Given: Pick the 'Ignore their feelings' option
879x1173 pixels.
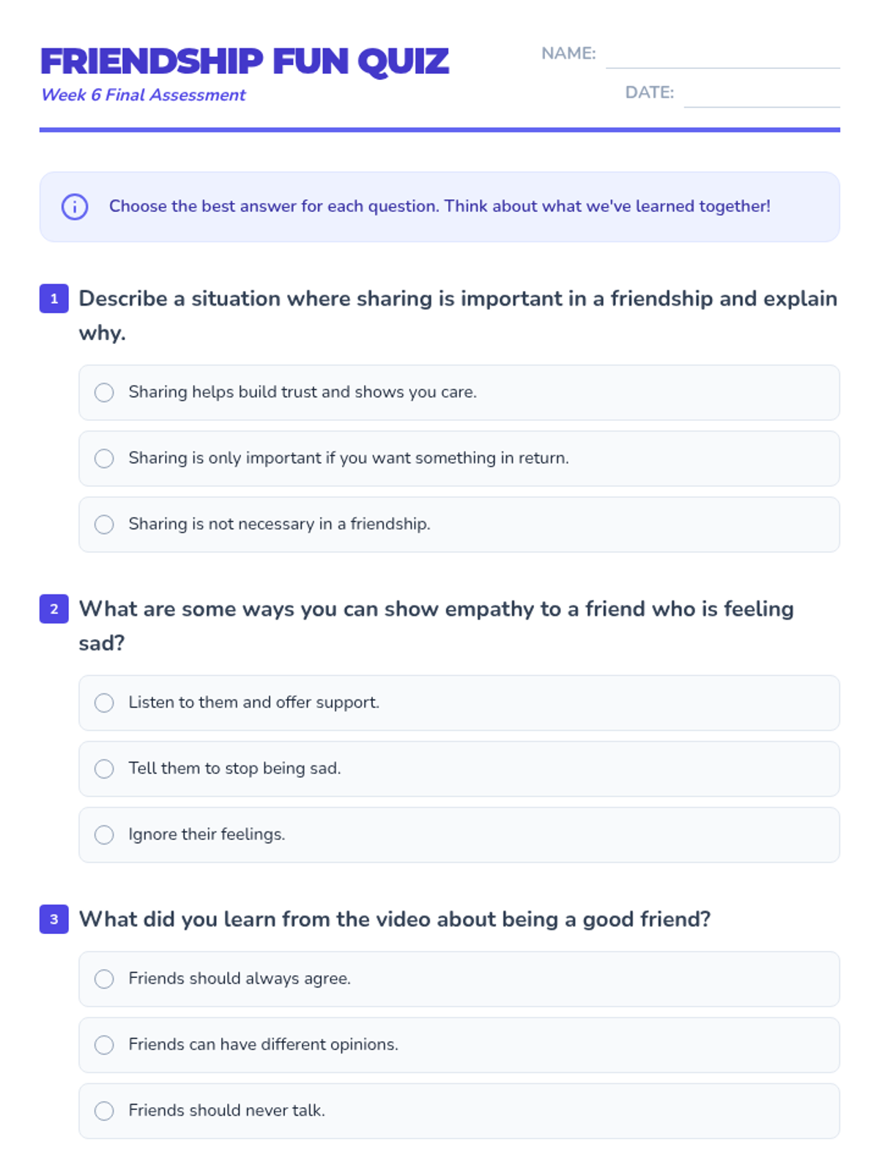Looking at the screenshot, I should (x=105, y=834).
